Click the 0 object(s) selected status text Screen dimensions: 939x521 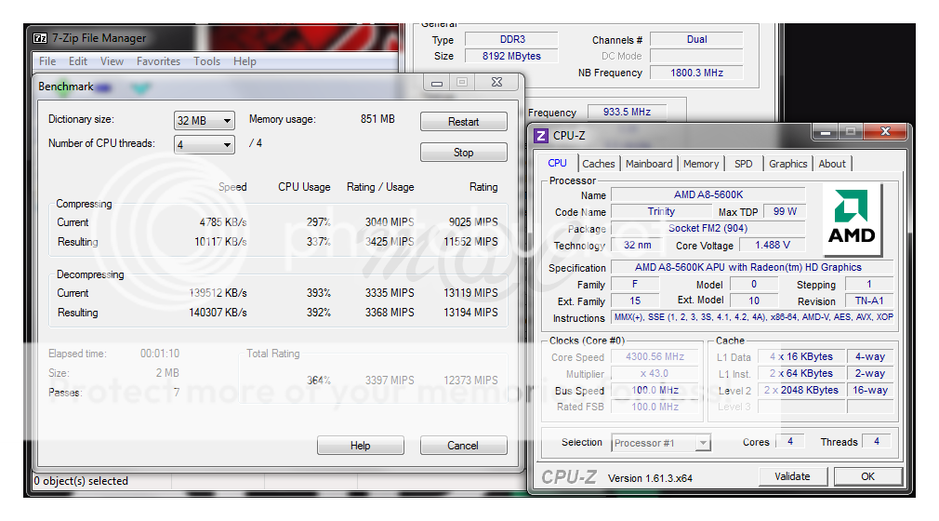tap(81, 481)
